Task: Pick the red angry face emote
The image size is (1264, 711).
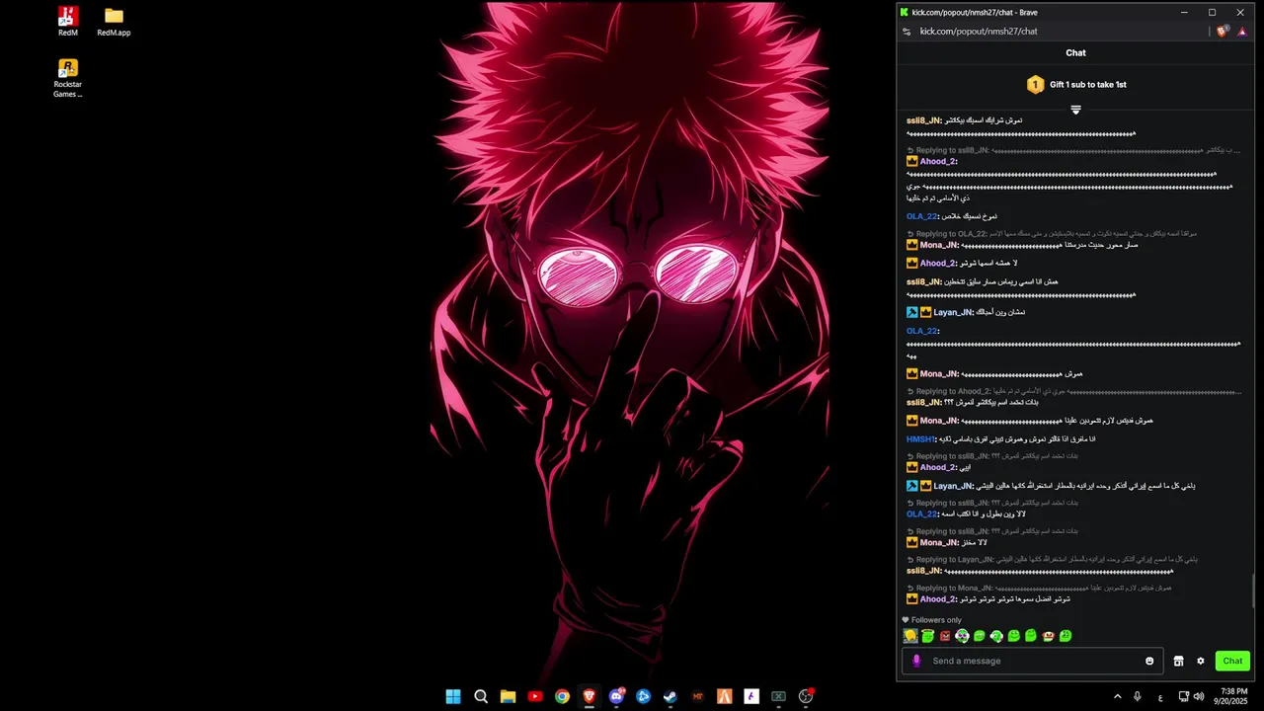Action: point(945,636)
